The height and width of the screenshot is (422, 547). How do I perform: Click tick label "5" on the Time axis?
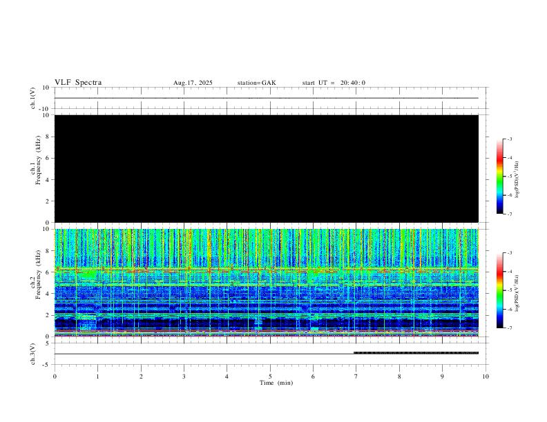tap(270, 376)
